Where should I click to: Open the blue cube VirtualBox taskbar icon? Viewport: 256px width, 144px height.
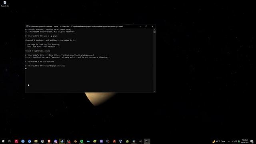pyautogui.click(x=121, y=141)
